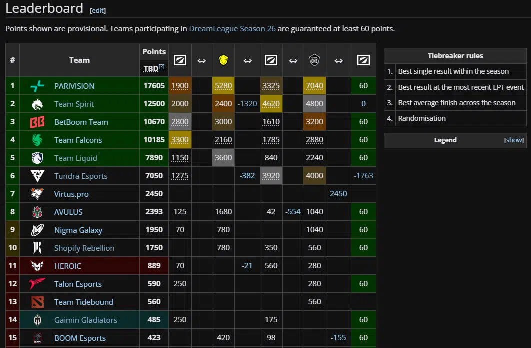
Task: Click the Team Liquid horse logo
Action: (x=37, y=158)
